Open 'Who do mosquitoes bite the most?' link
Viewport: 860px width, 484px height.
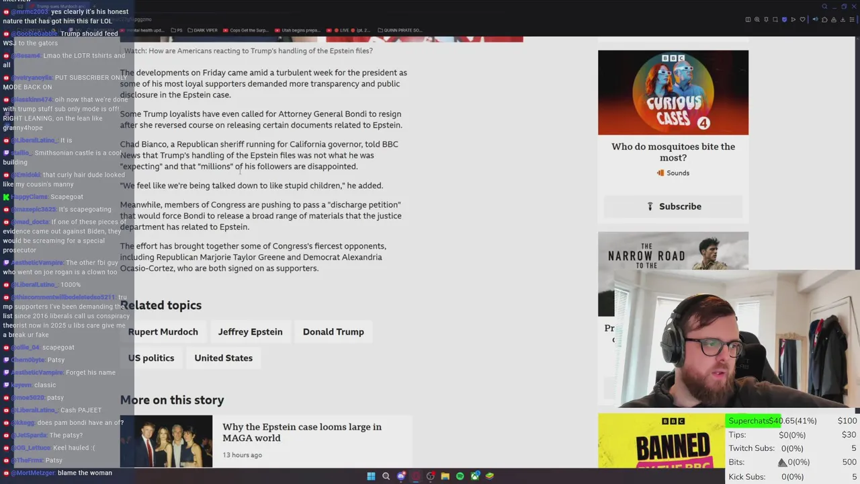[x=673, y=152]
